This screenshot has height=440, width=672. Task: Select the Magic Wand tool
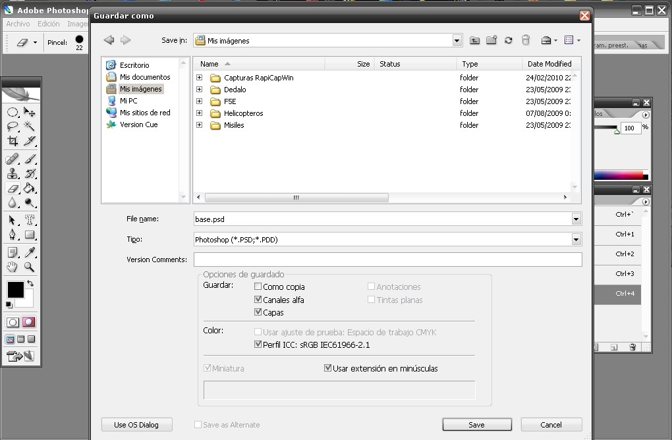point(29,126)
